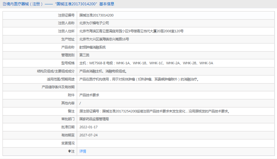Click the 附件 row label
The image size is (277, 159).
click(x=71, y=95)
